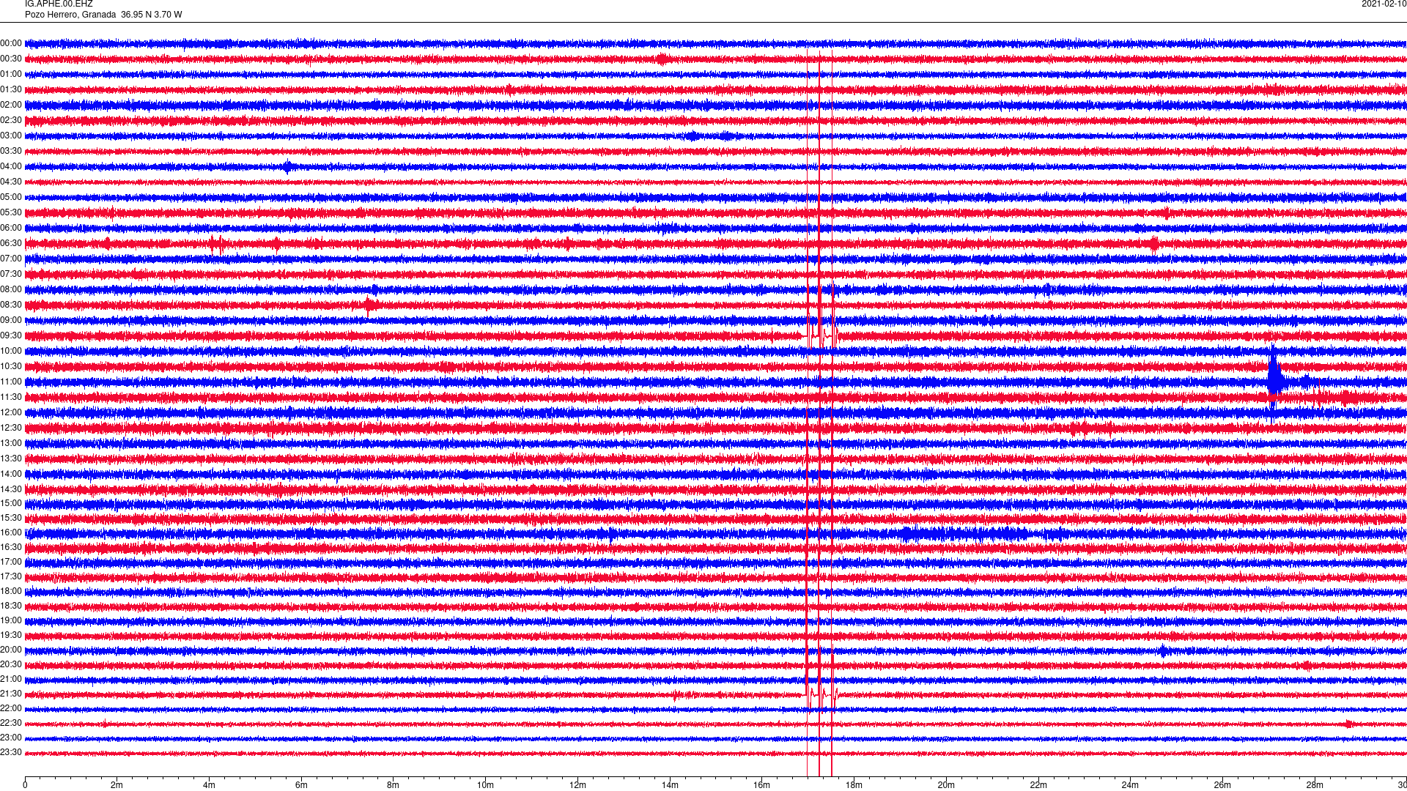Select the 08:00 trace time label
Screen dimensions: 1407x791
point(11,290)
